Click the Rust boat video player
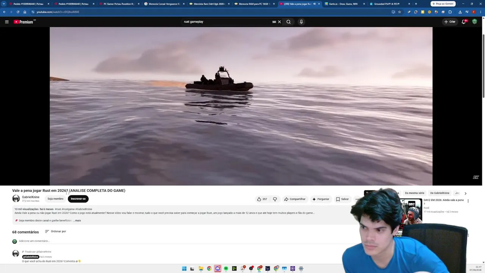485x273 pixels. pyautogui.click(x=241, y=106)
